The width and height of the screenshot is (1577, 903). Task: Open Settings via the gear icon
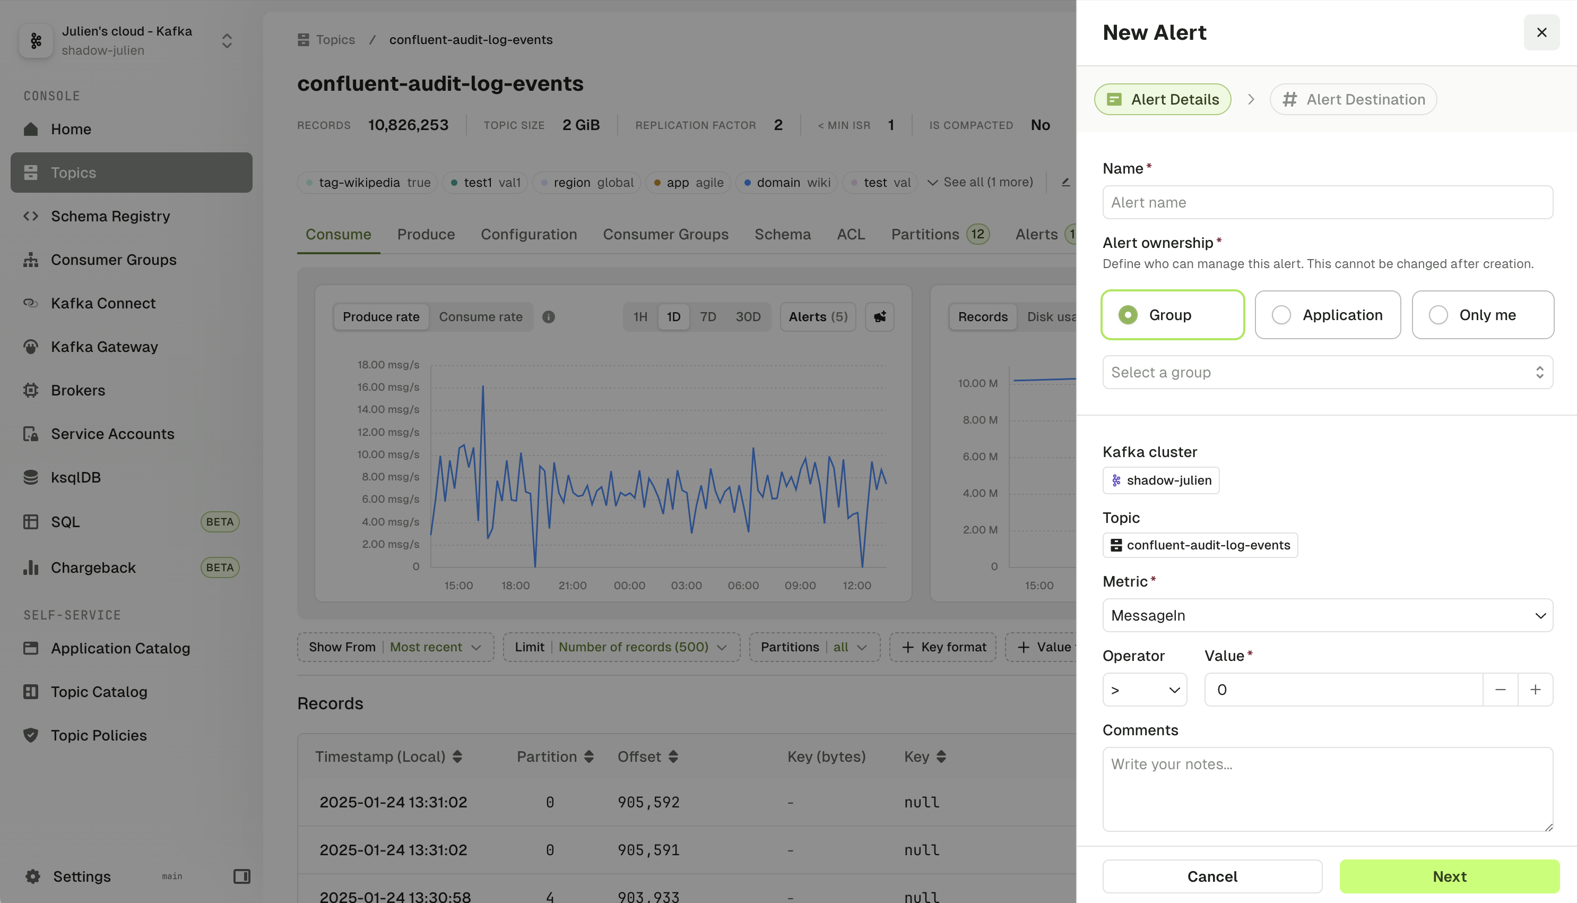tap(33, 876)
